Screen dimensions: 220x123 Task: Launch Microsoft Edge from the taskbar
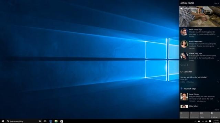(x=51, y=121)
